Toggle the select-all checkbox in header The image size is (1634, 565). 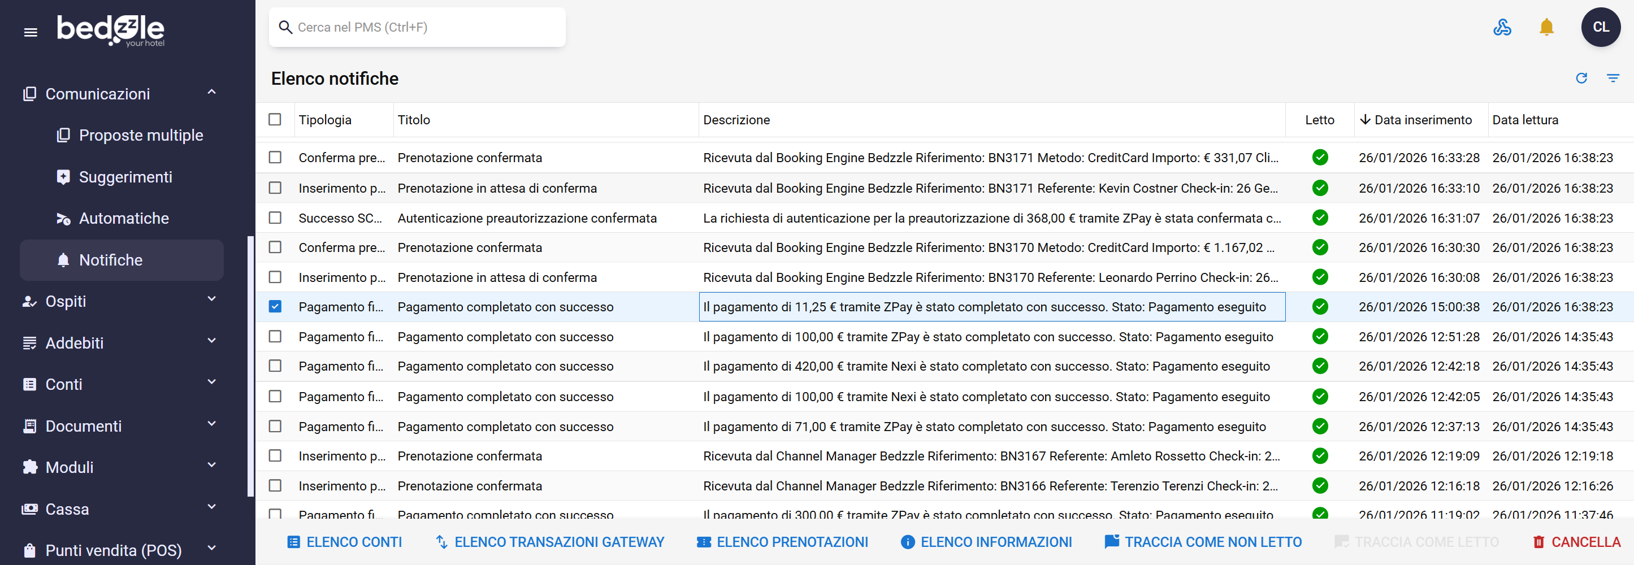[x=275, y=119]
